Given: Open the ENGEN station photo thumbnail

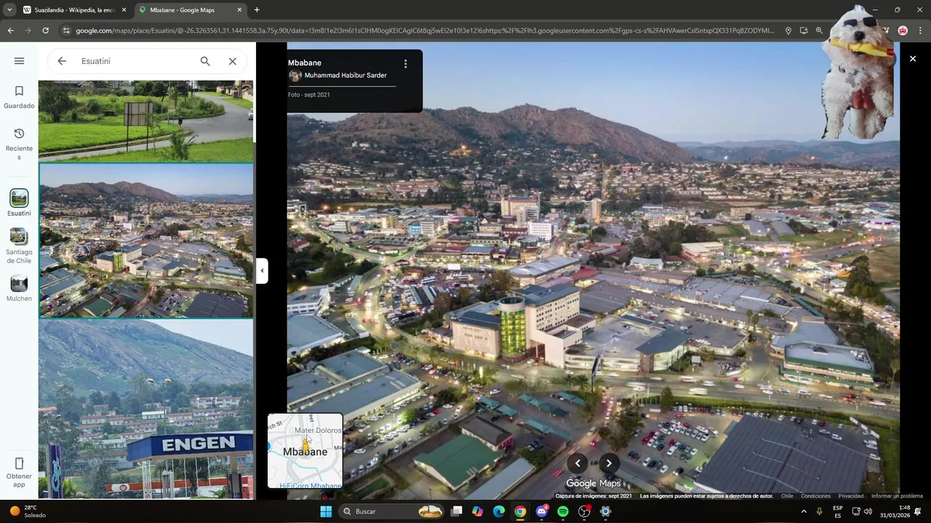Looking at the screenshot, I should pos(146,409).
